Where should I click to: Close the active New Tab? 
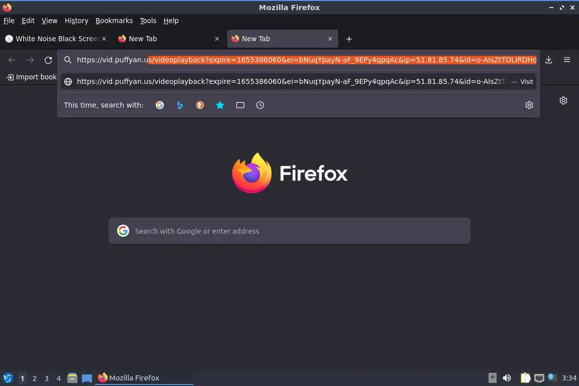coord(330,39)
